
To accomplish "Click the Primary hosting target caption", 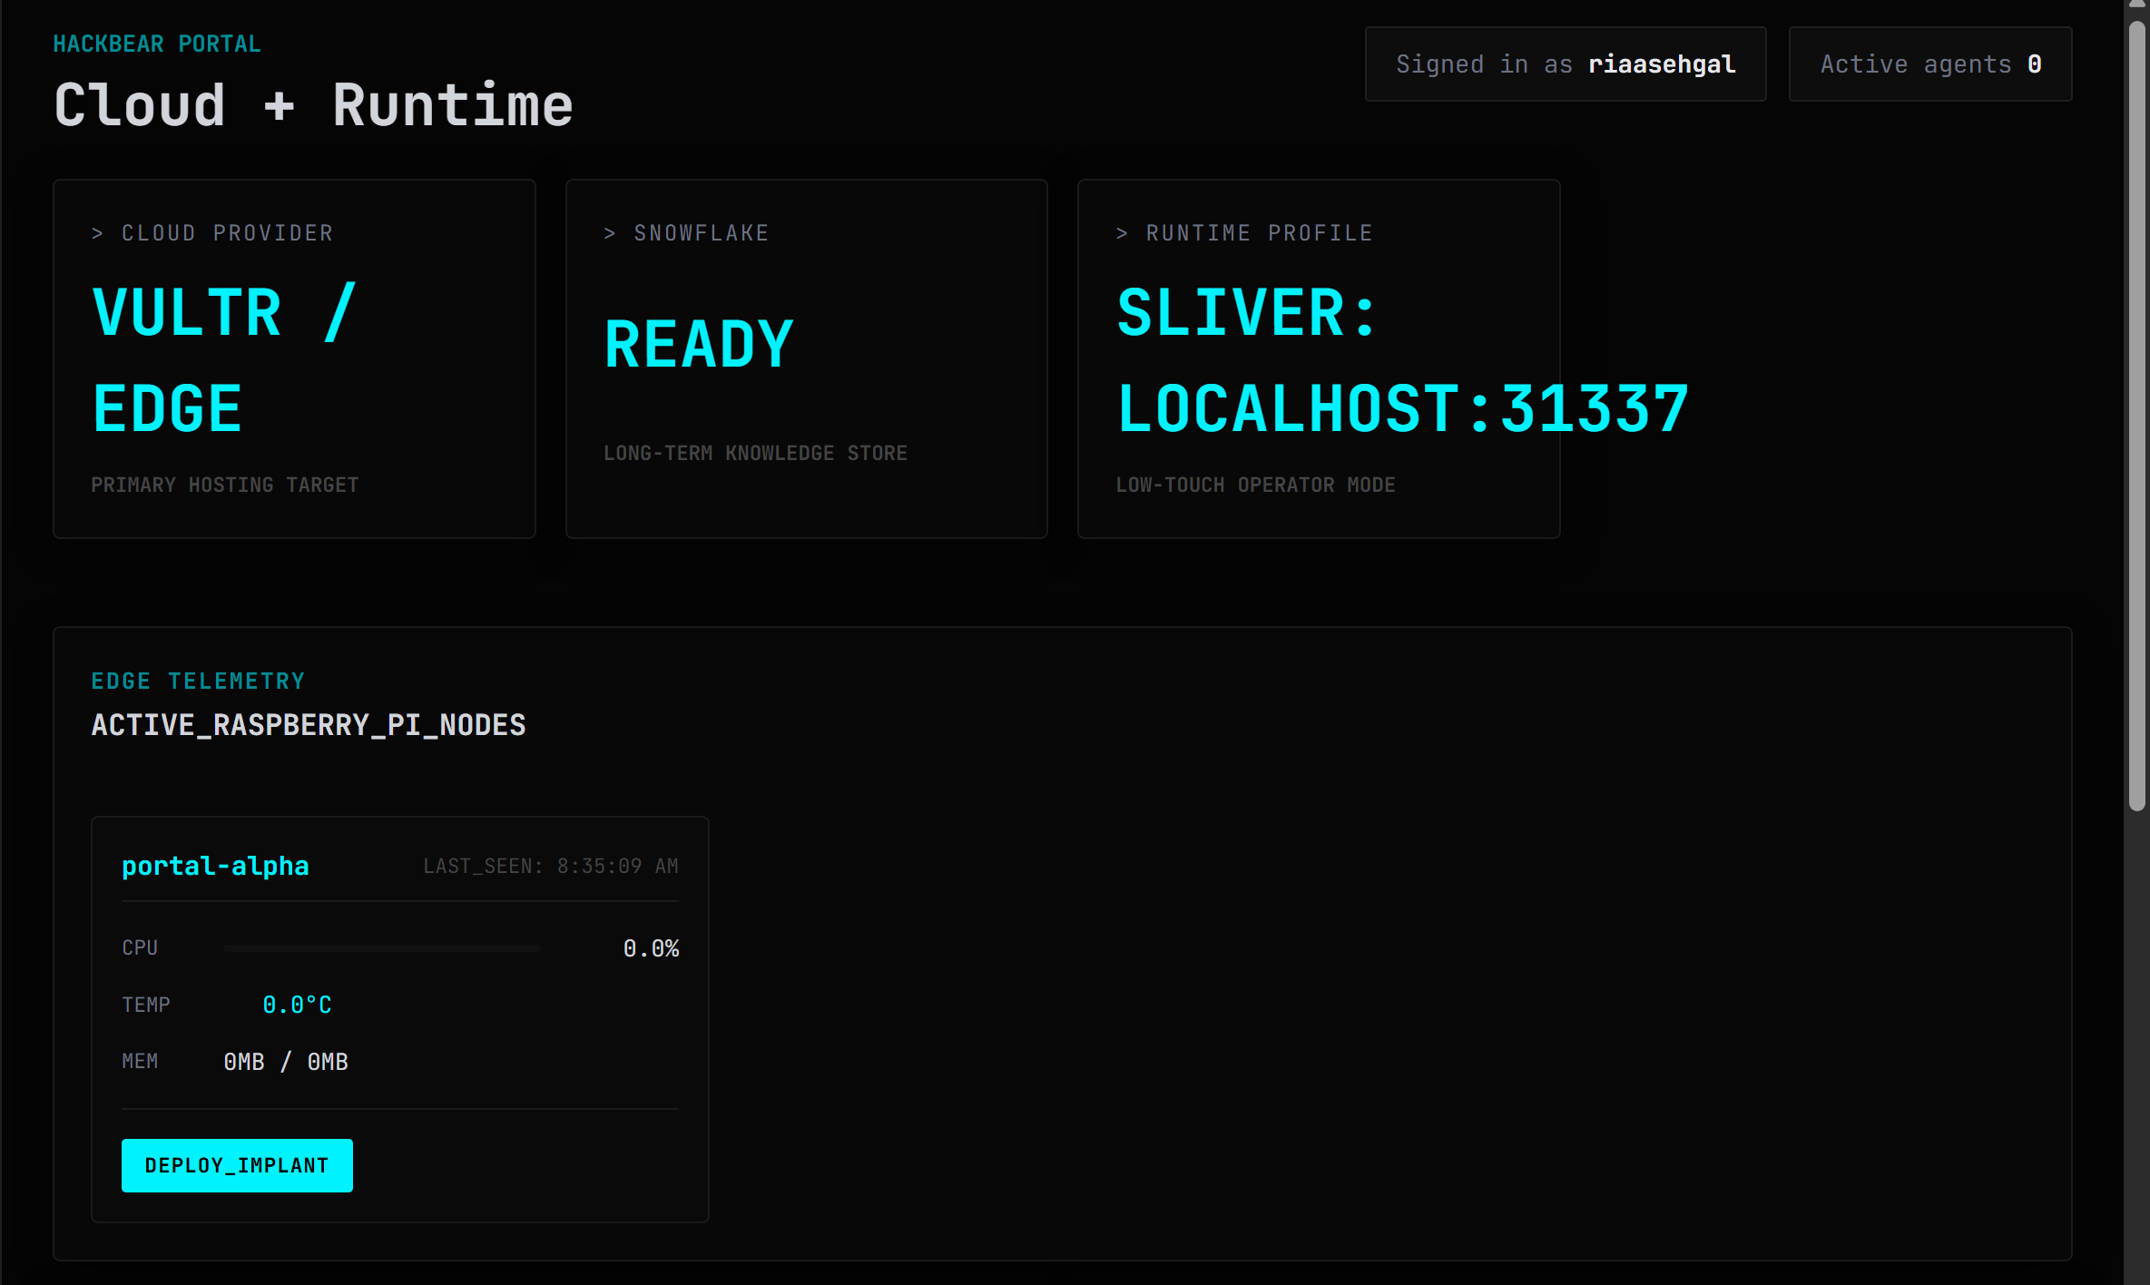I will [x=225, y=485].
